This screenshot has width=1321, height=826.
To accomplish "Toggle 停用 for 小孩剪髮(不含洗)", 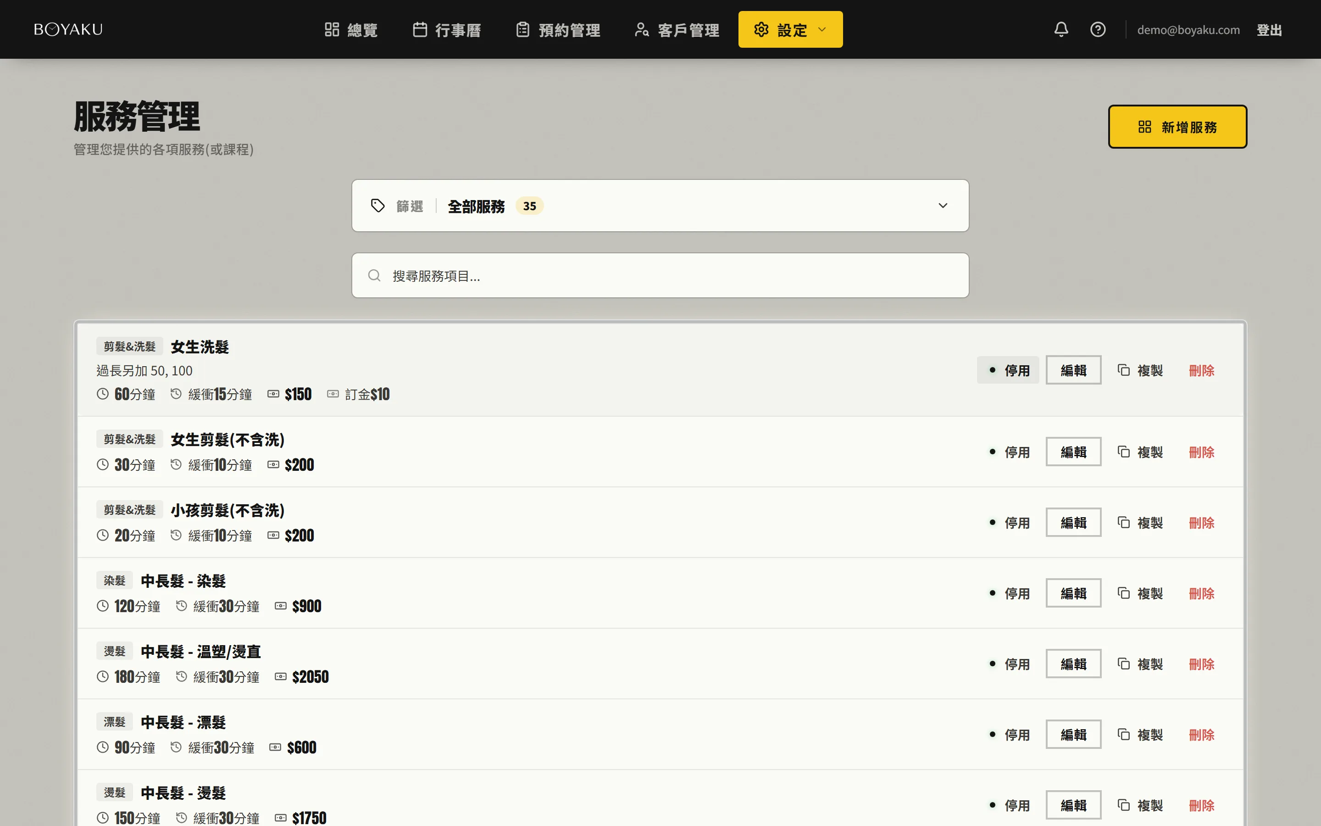I will click(1008, 522).
